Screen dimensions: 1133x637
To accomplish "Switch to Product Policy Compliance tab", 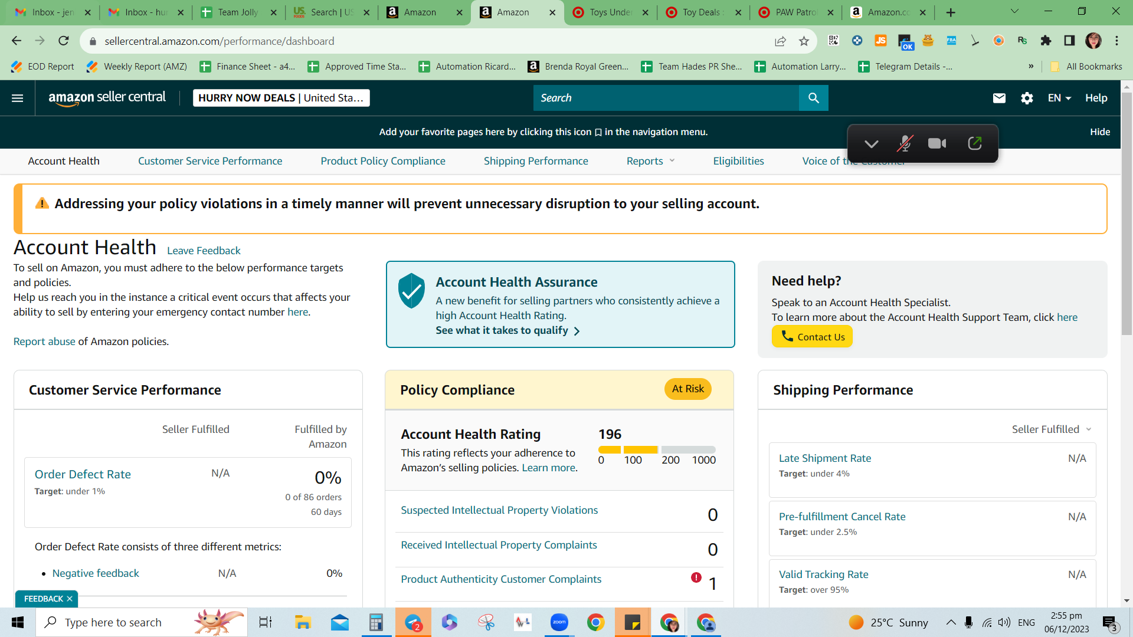I will pos(383,161).
